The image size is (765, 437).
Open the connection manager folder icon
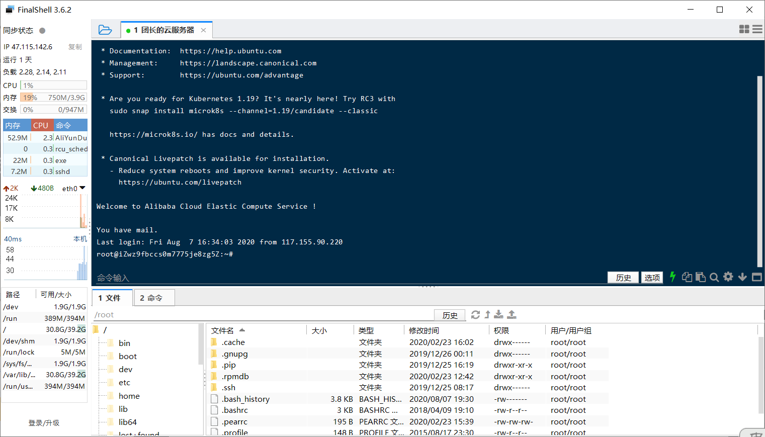pos(105,30)
